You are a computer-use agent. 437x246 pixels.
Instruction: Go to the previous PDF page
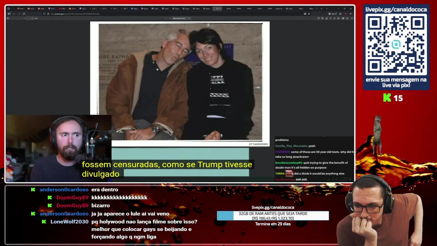pos(20,18)
